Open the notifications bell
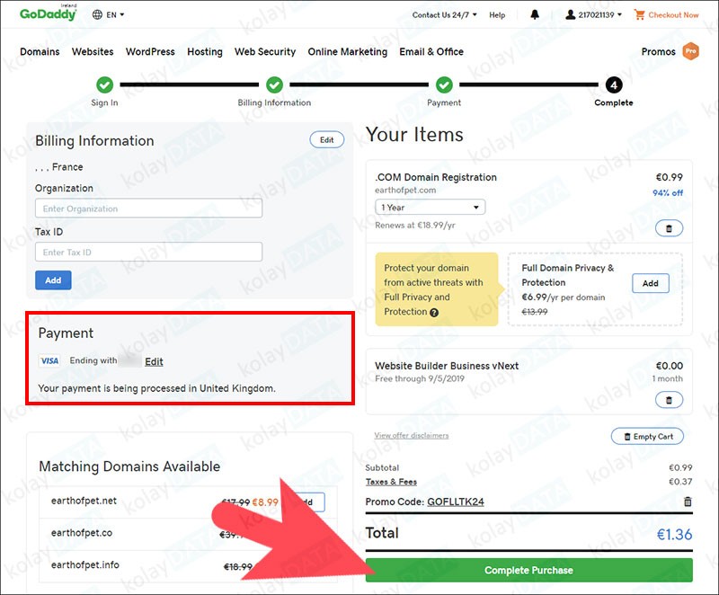 (x=535, y=14)
